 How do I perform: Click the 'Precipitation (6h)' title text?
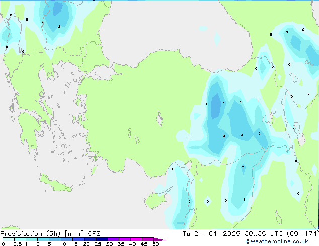(x=30, y=234)
